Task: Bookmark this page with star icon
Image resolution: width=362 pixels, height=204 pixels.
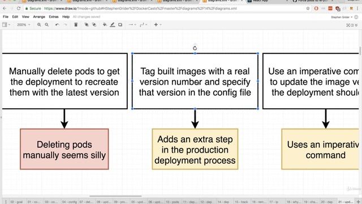Action: pyautogui.click(x=308, y=8)
